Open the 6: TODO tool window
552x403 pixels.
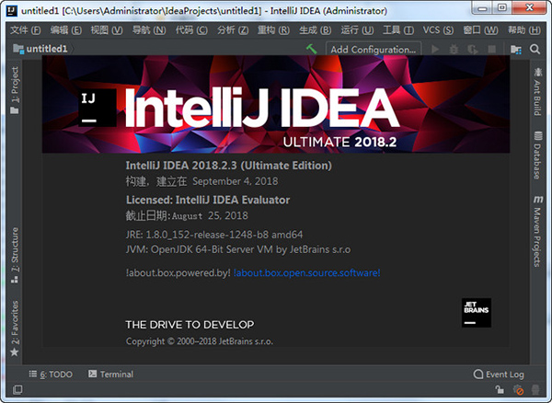click(51, 374)
